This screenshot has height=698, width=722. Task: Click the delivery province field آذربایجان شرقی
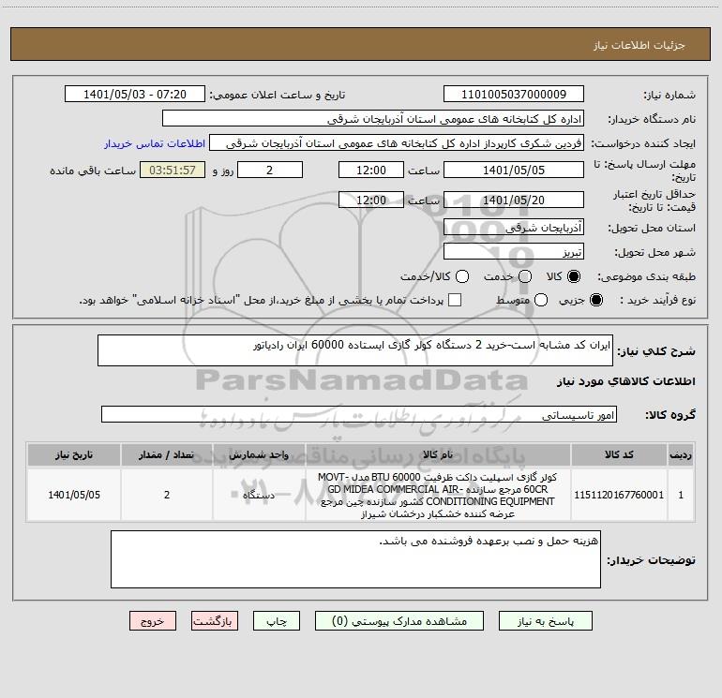(514, 227)
